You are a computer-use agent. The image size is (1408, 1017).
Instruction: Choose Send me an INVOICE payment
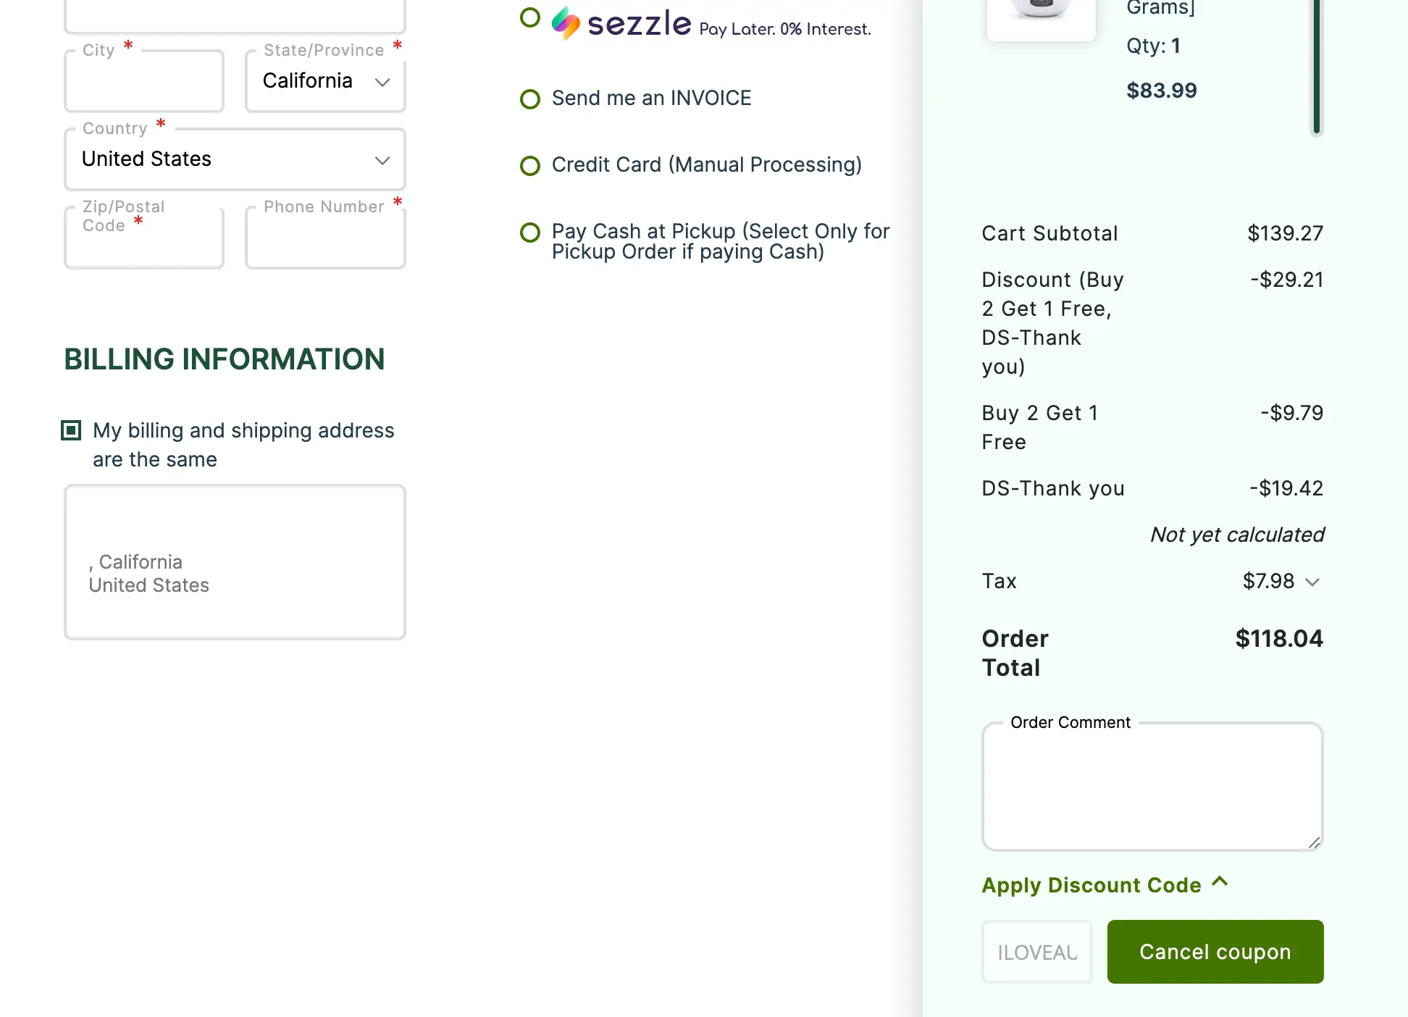tap(530, 99)
